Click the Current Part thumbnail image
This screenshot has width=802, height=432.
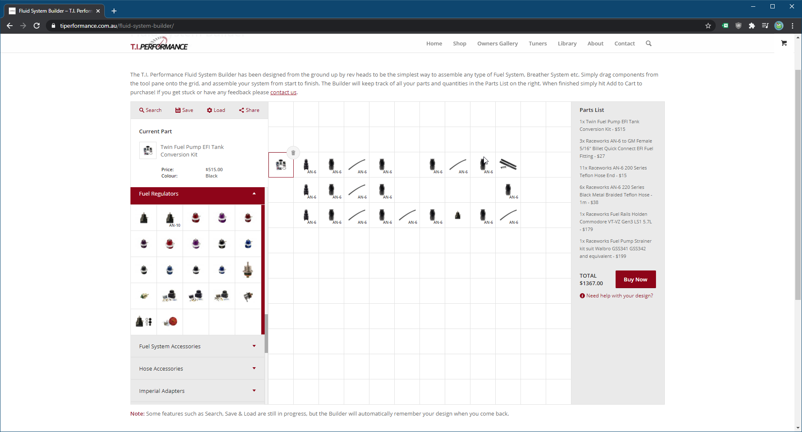point(148,150)
